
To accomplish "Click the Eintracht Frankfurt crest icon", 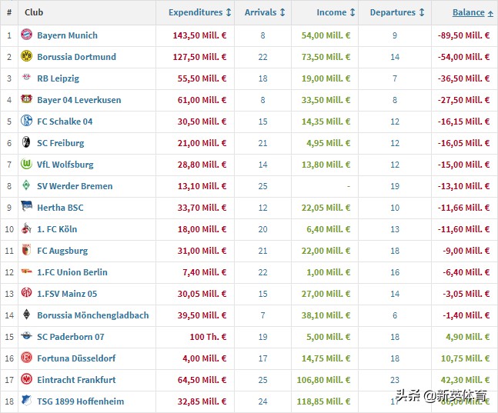I will point(27,380).
